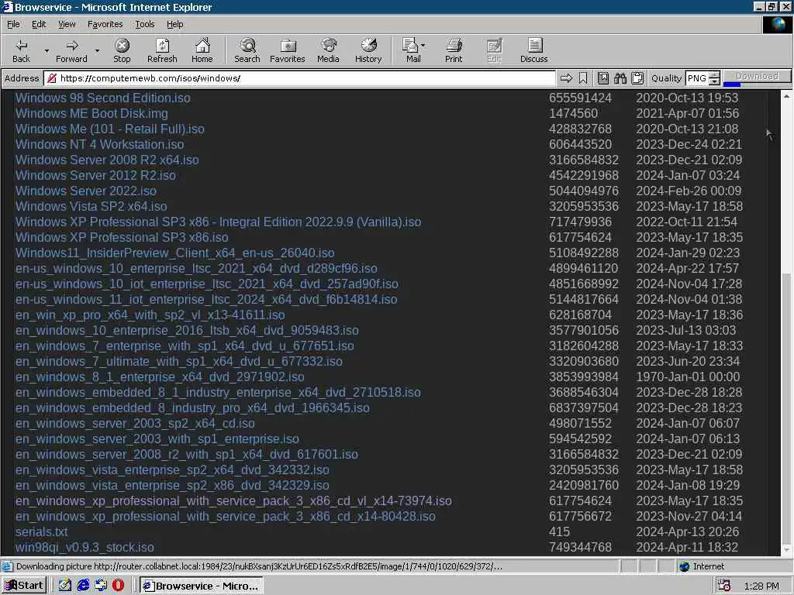
Task: Refresh the current page
Action: tap(162, 50)
